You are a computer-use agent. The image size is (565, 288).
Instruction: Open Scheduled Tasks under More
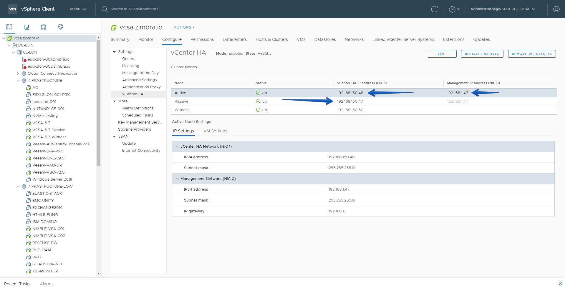point(137,115)
